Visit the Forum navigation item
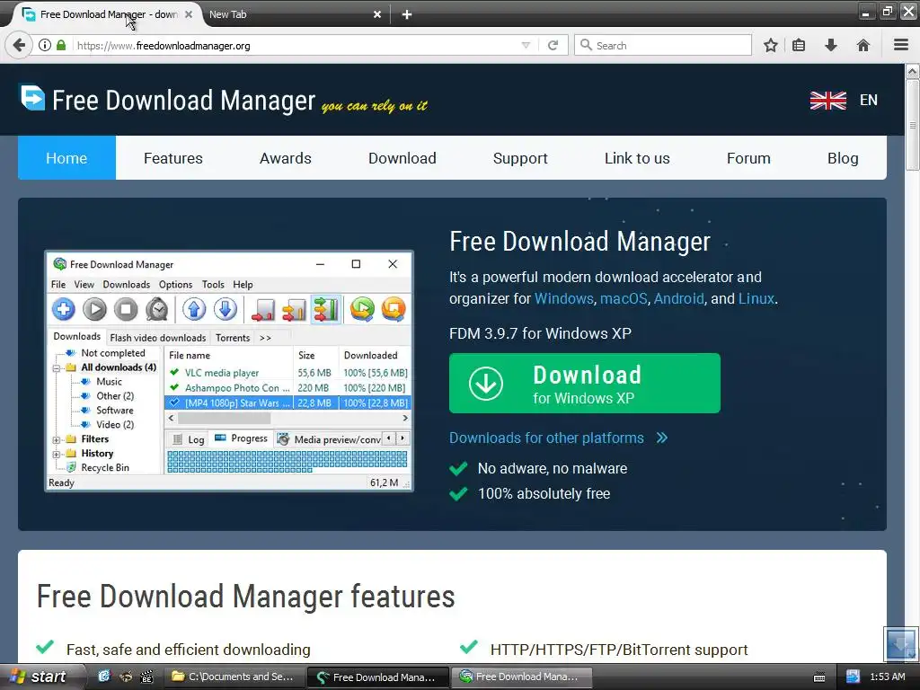The image size is (920, 690). 748,158
